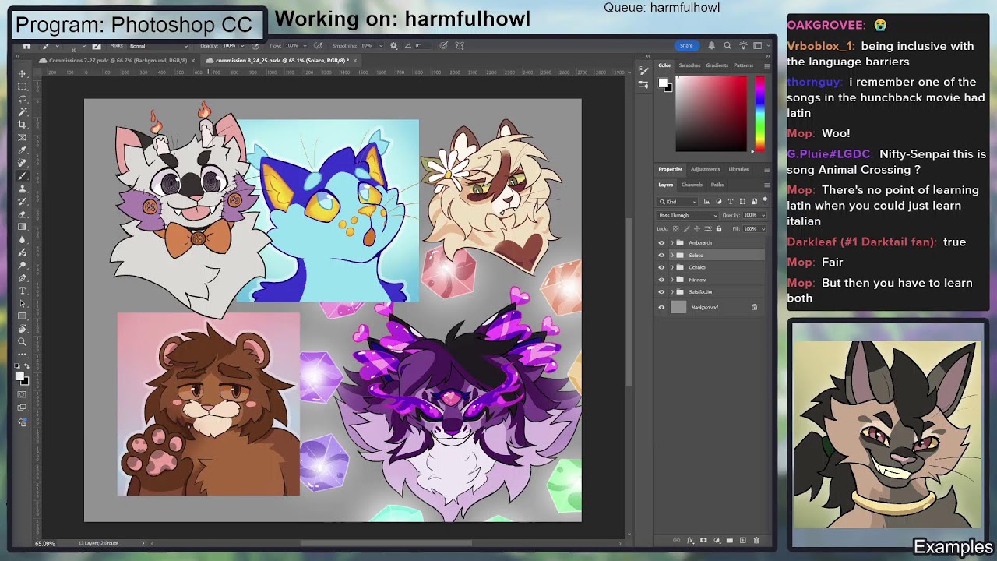Select the Magic Wand tool
The height and width of the screenshot is (561, 997).
pos(22,111)
